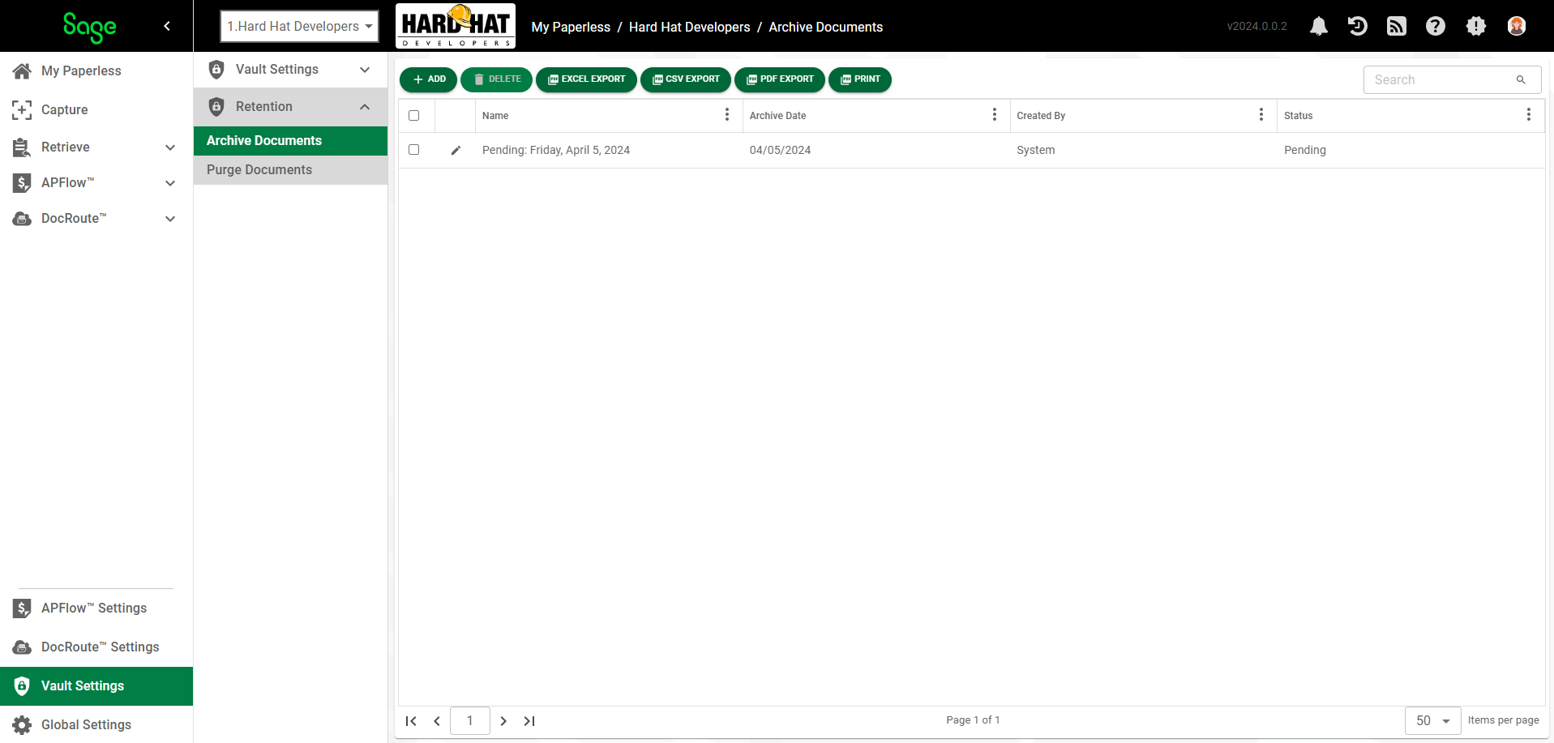This screenshot has width=1554, height=743.
Task: Click the PDF Export button
Action: click(x=780, y=79)
